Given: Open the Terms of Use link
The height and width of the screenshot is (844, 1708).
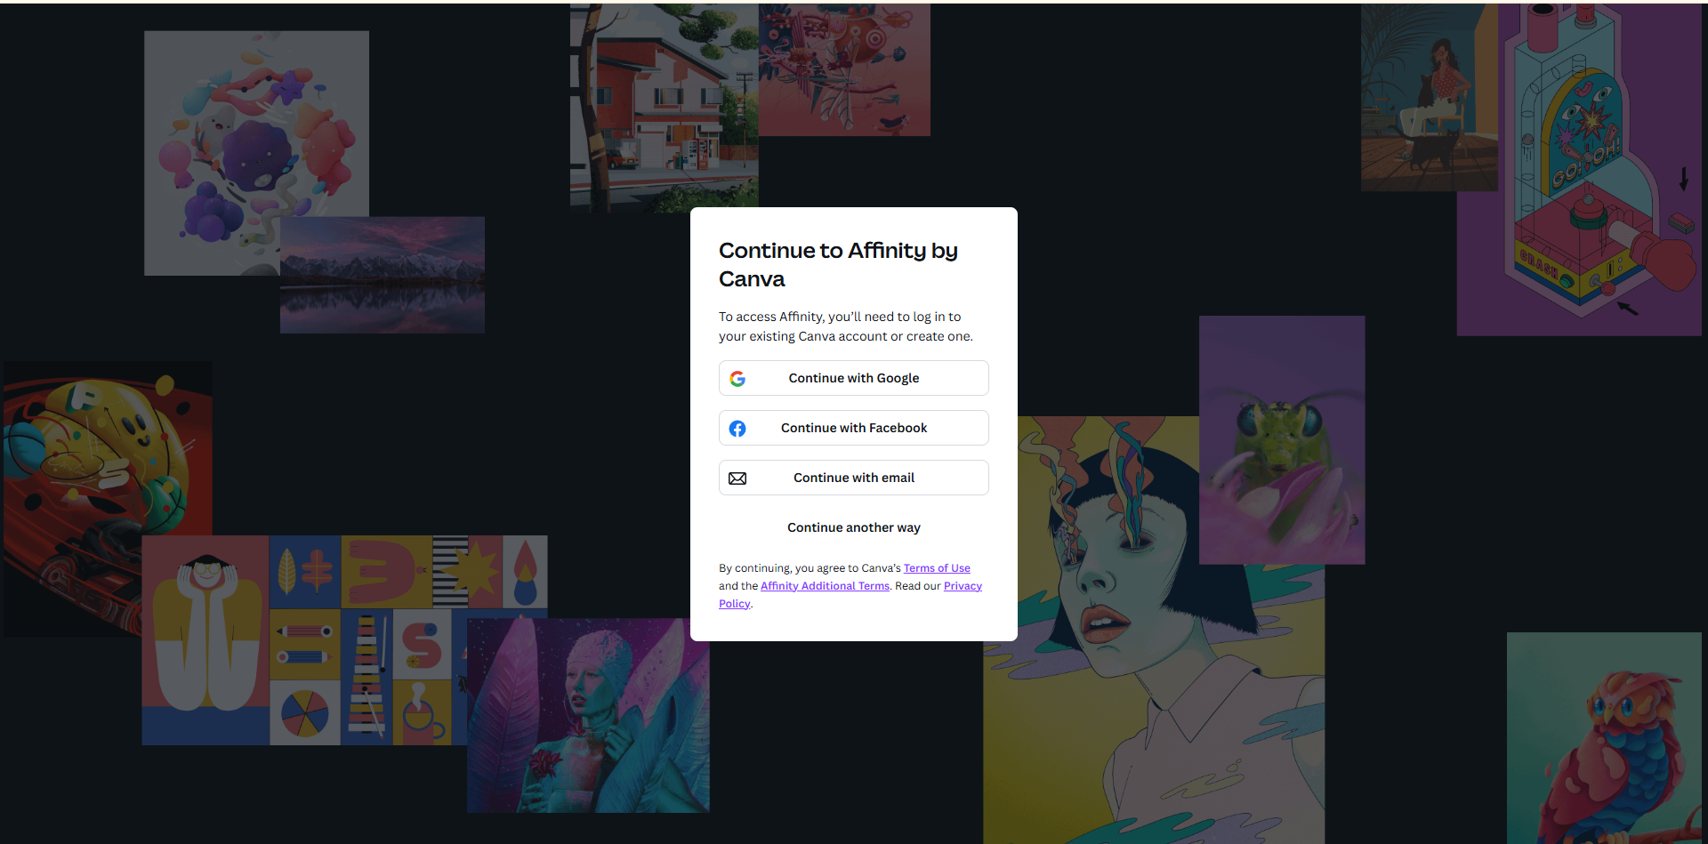Looking at the screenshot, I should pyautogui.click(x=937, y=568).
